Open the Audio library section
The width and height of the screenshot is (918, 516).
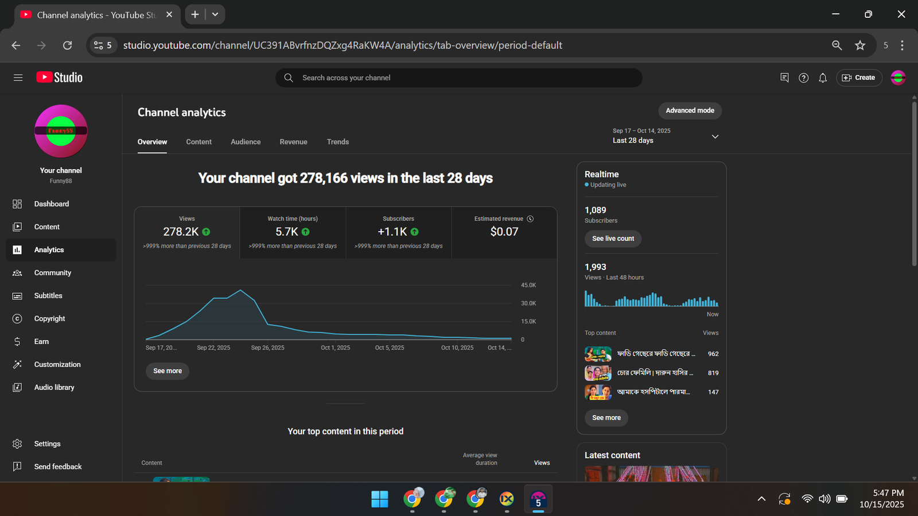(54, 388)
